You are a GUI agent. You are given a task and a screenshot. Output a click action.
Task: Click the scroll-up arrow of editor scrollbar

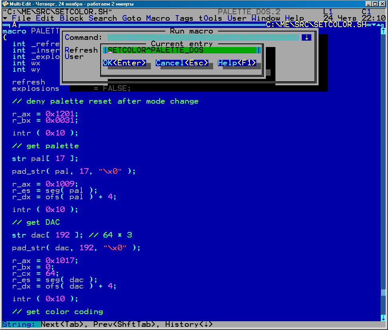(383, 31)
